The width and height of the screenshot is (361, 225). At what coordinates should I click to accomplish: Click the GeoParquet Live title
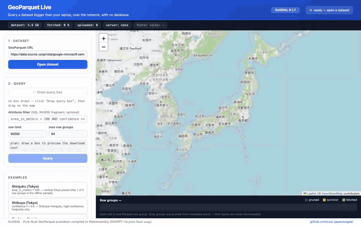tap(29, 7)
